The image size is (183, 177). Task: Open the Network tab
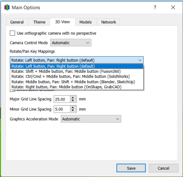(x=108, y=22)
